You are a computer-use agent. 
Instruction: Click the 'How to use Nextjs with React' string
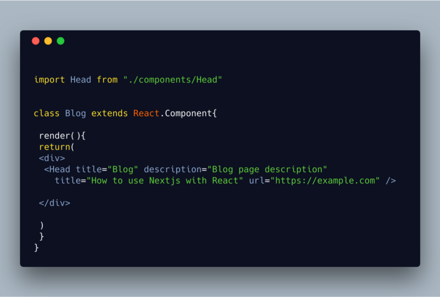(164, 180)
